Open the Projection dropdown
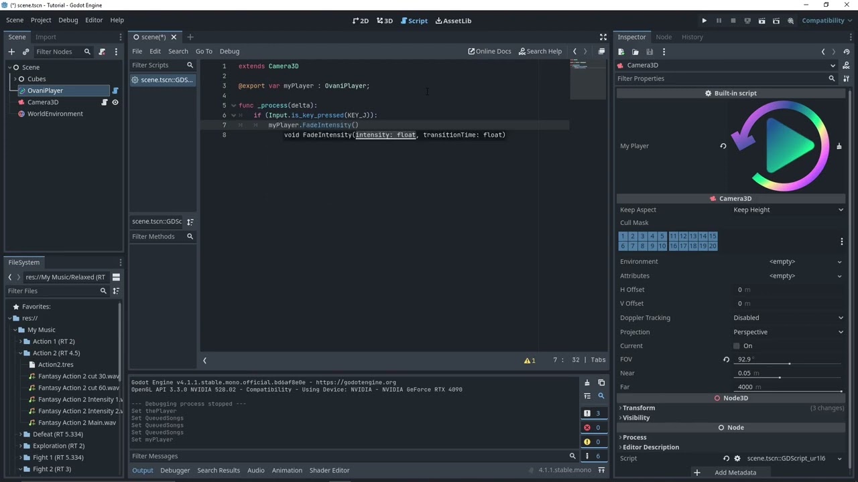 pyautogui.click(x=788, y=332)
